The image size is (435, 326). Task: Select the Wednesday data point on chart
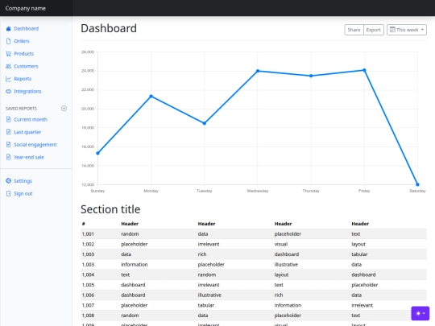tap(258, 71)
